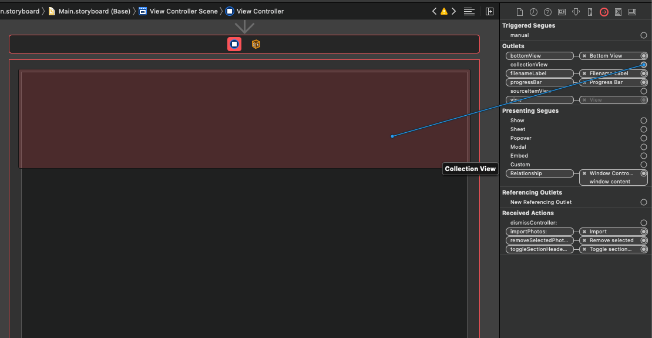Open the editor options lines menu
The width and height of the screenshot is (652, 338).
[x=469, y=11]
